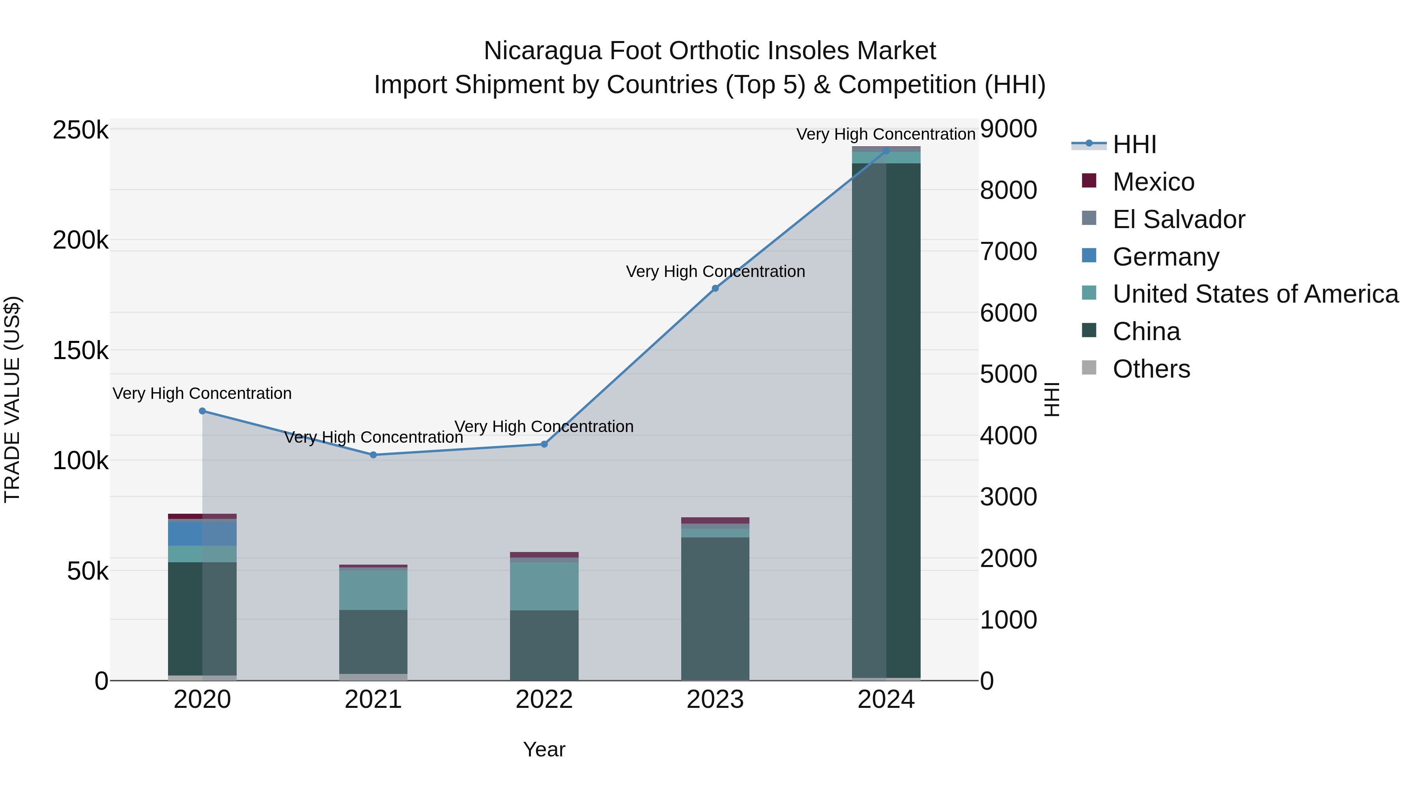
Task: Click the TRADE VALUE (US$) axis title
Action: tap(13, 399)
